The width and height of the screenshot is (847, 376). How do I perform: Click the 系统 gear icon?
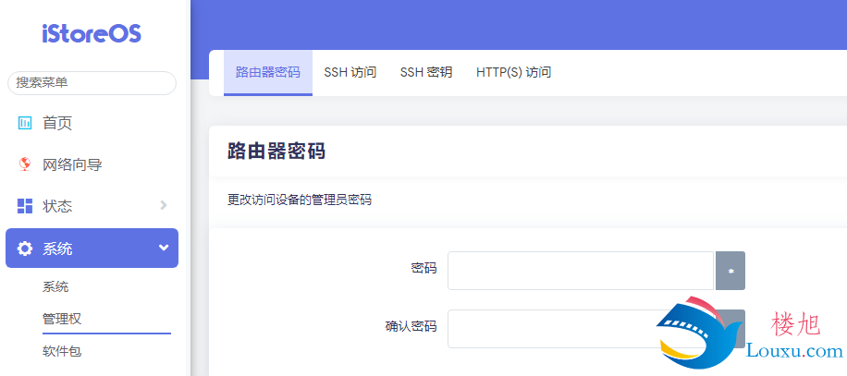(25, 249)
